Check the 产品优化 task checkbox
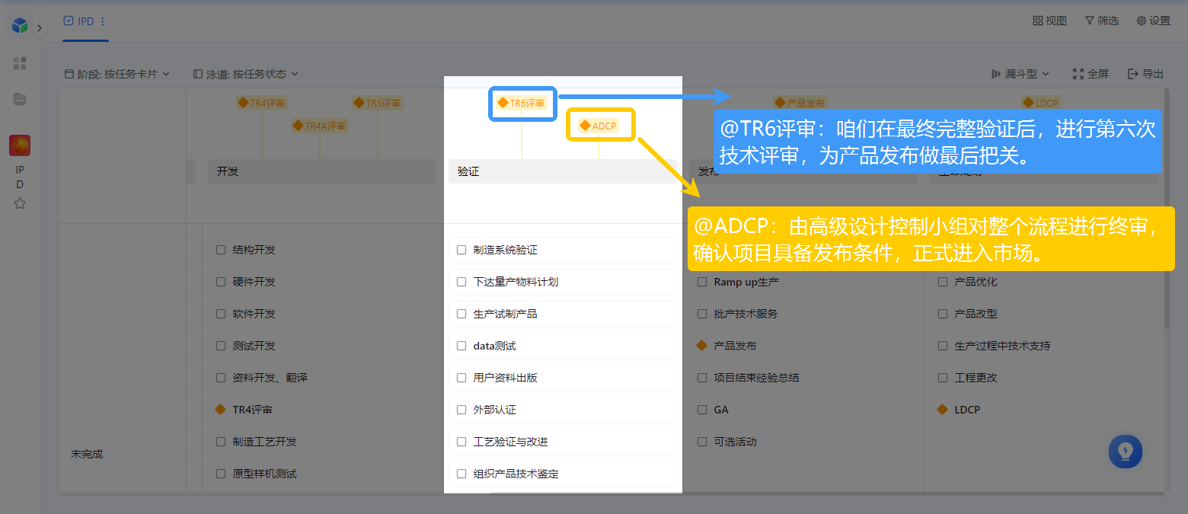 point(943,282)
